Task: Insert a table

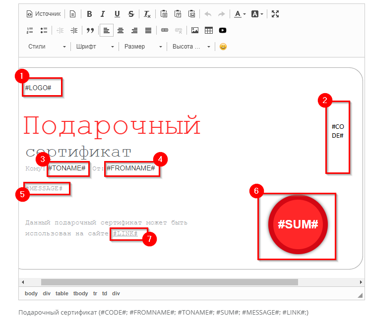Action: [209, 30]
